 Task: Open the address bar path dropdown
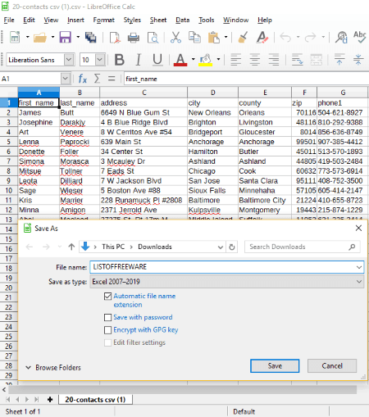pos(221,247)
